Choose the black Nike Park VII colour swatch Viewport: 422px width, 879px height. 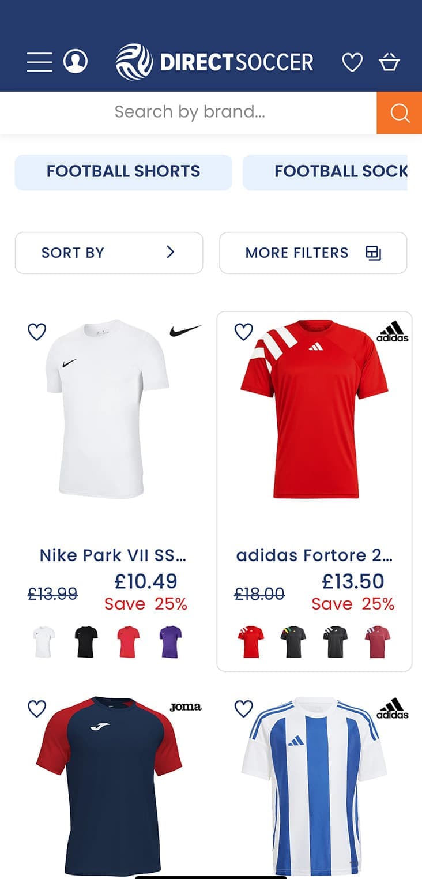coord(86,641)
